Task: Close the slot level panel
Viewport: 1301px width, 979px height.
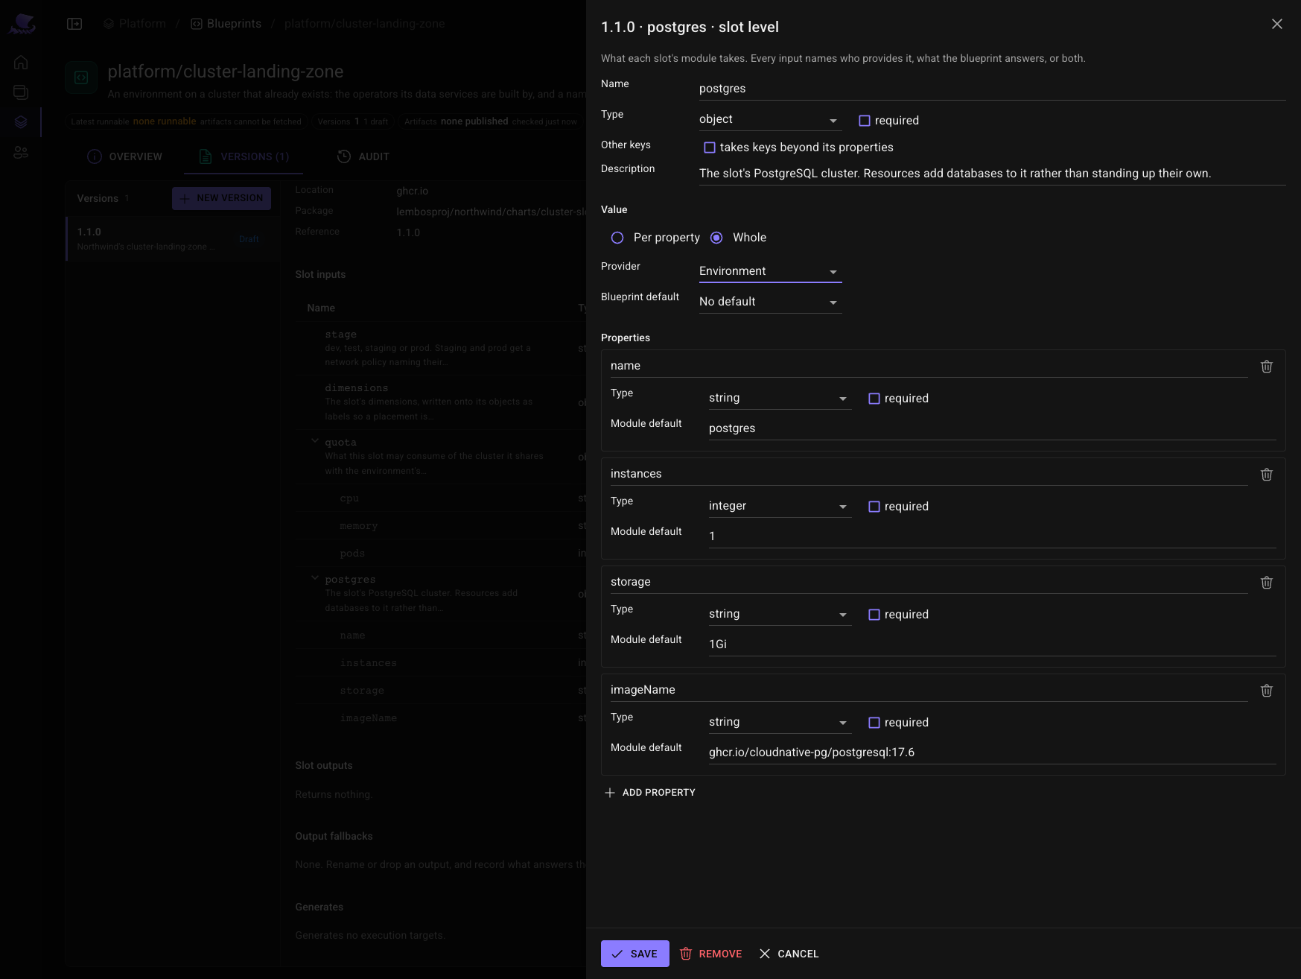Action: (x=1276, y=24)
